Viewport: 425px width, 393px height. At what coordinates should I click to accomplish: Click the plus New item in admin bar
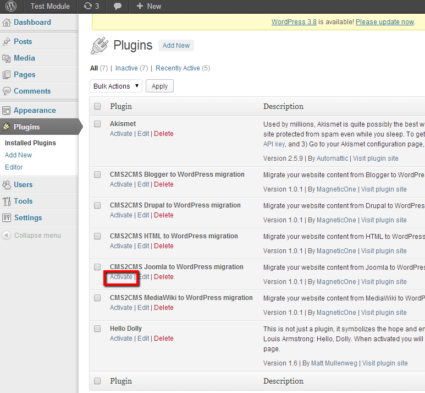tap(149, 6)
